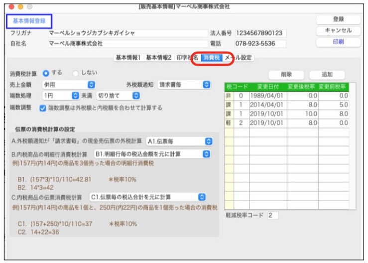This screenshot has width=368, height=263.
Task: Switch to the 基本情報1 tab
Action: pyautogui.click(x=128, y=58)
